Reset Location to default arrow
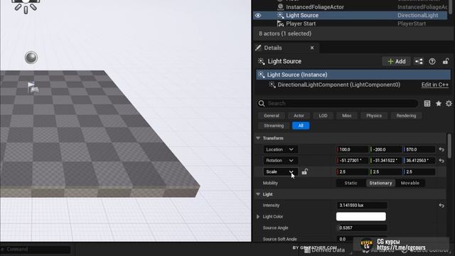 pos(441,149)
